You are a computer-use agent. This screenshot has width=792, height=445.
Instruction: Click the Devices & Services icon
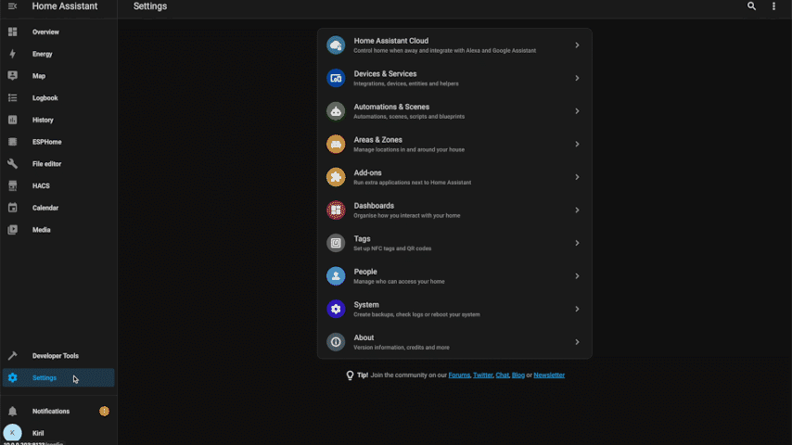336,78
